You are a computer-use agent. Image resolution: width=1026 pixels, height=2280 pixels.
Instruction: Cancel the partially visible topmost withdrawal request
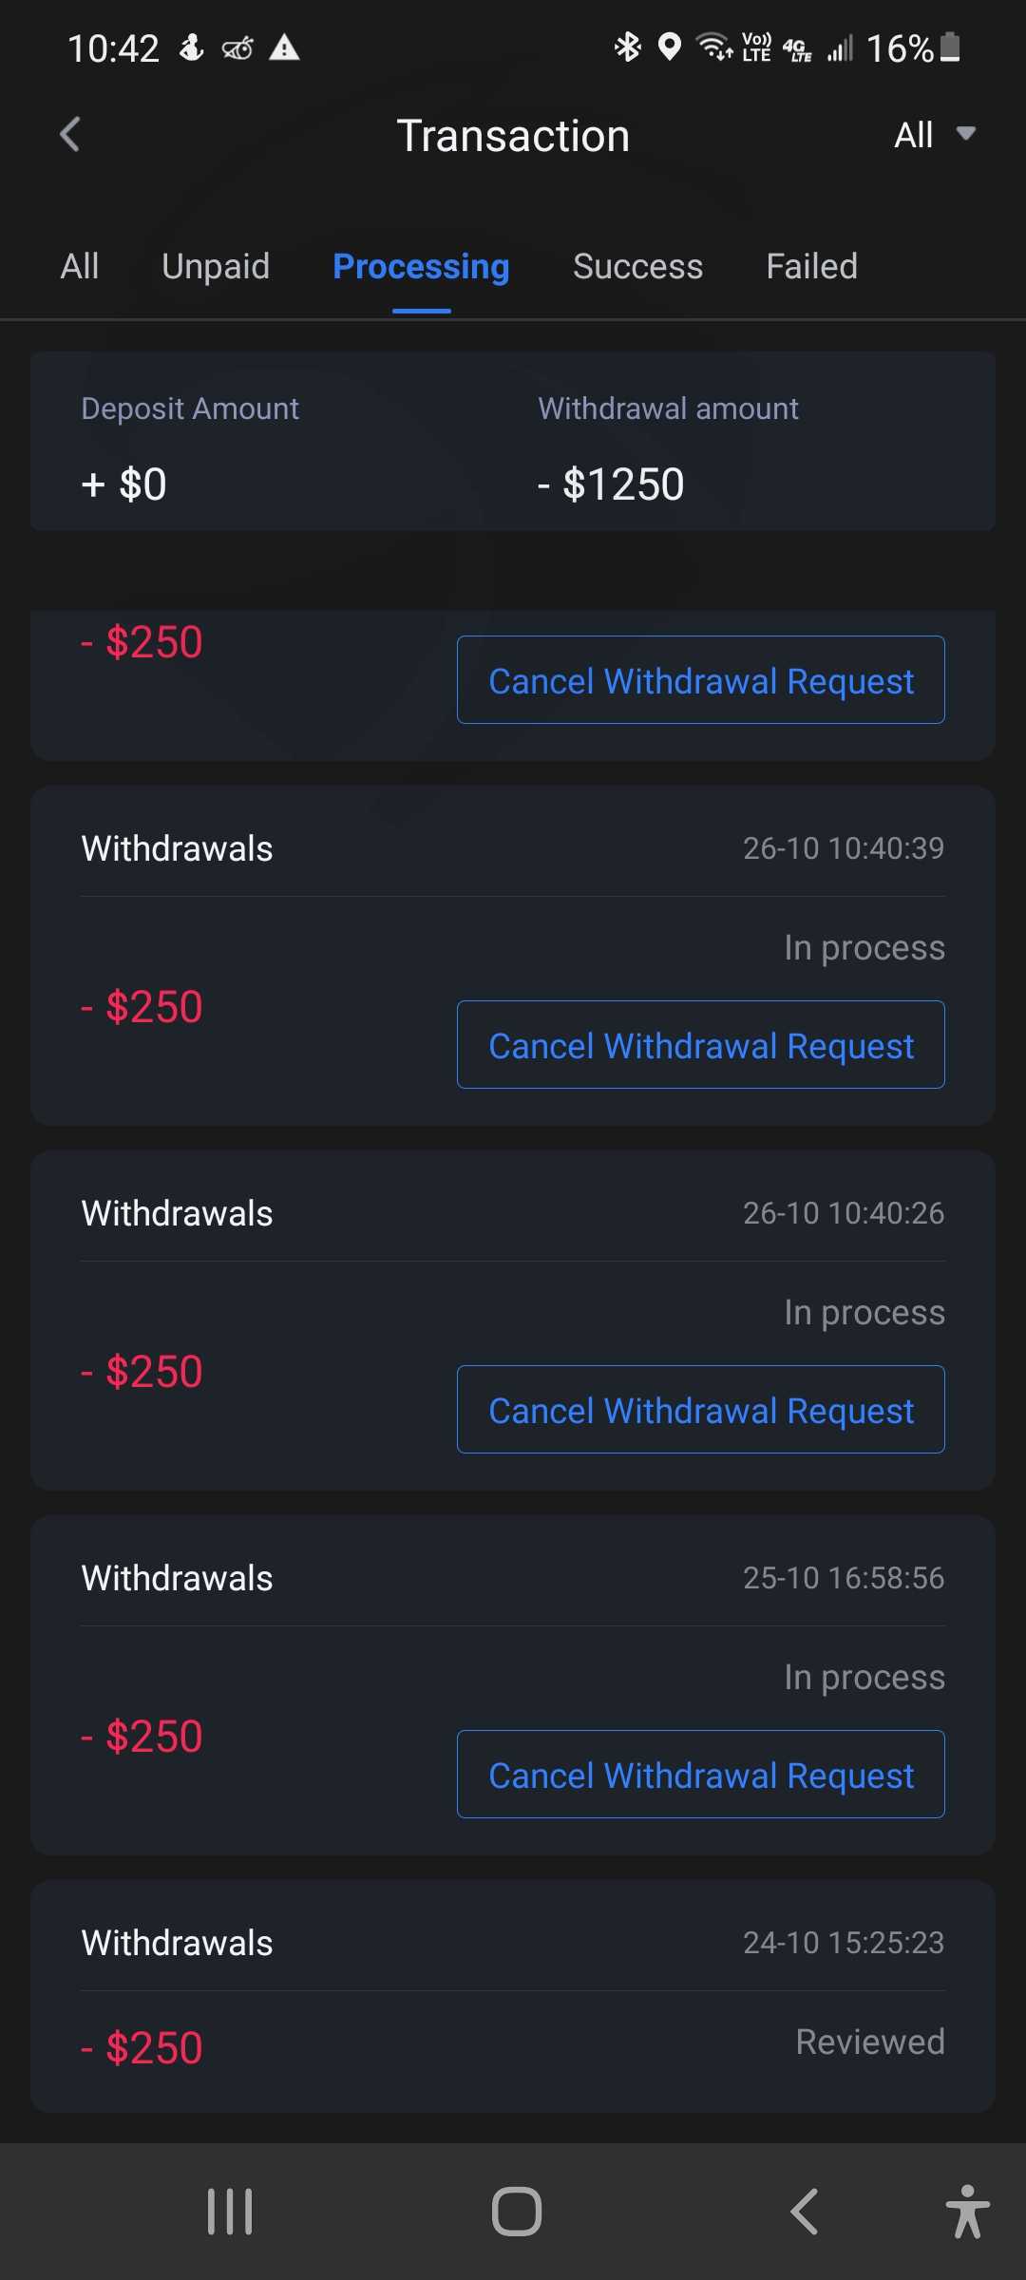[700, 680]
